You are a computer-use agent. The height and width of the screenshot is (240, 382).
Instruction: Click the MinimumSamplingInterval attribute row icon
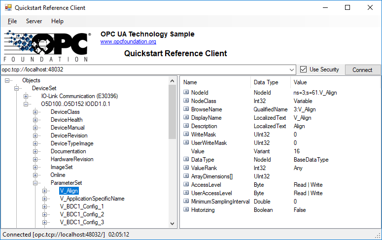[x=186, y=201]
